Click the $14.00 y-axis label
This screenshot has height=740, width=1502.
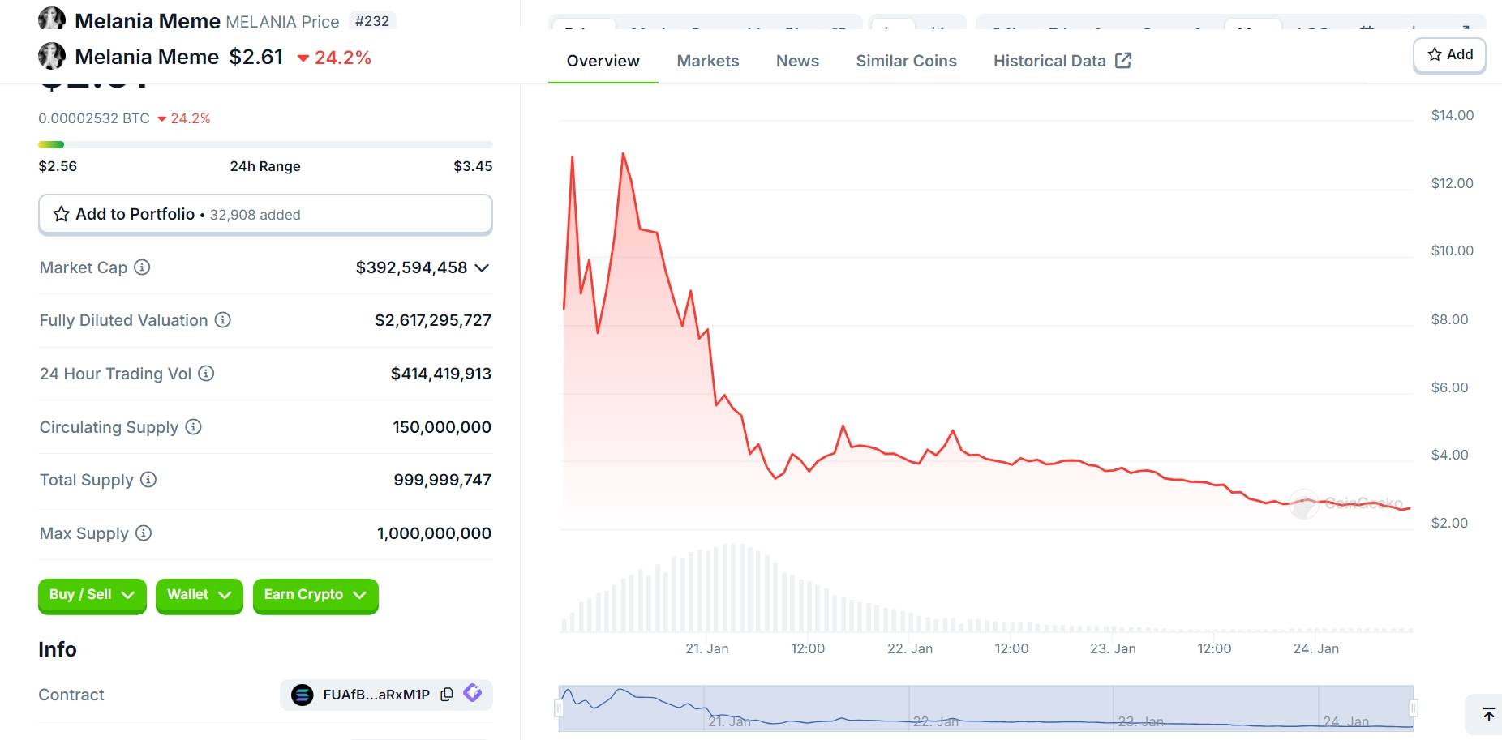(x=1453, y=115)
